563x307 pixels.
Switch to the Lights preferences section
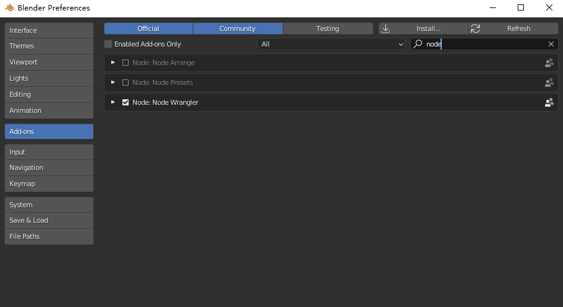tap(49, 78)
